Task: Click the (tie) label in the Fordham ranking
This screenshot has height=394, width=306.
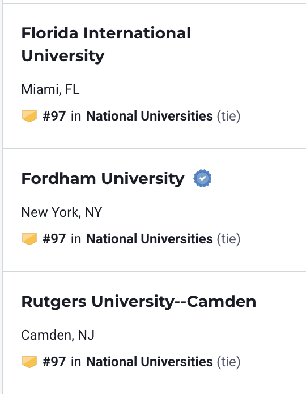Action: pyautogui.click(x=228, y=239)
